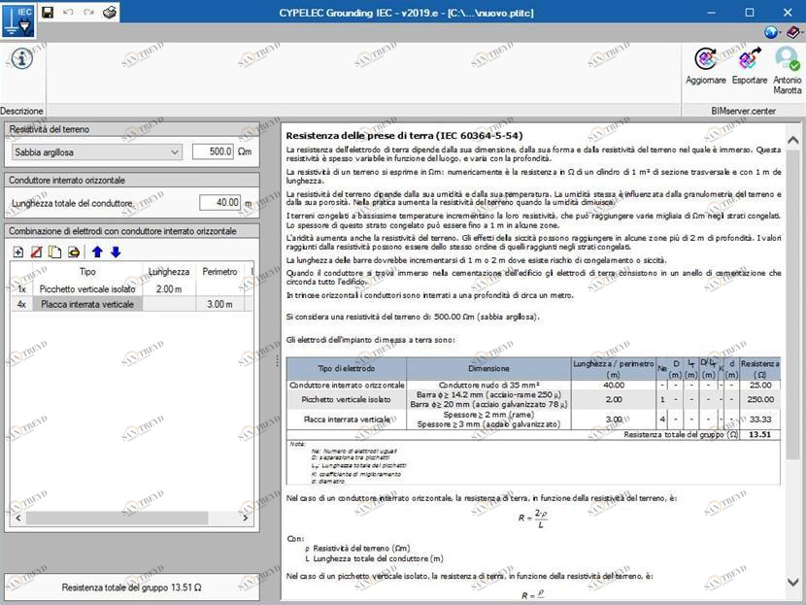
Task: Add a new electrode with the plus icon
Action: tap(17, 251)
